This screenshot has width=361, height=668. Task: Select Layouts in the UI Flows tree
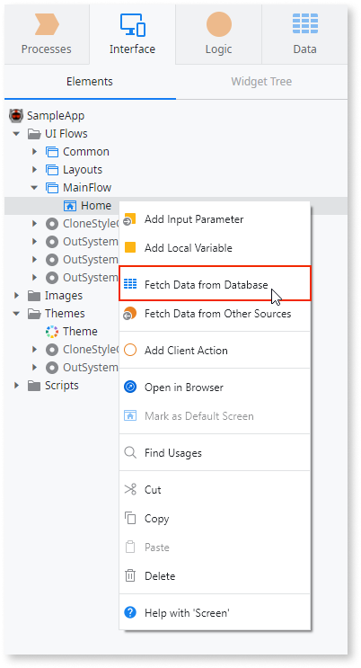(83, 170)
